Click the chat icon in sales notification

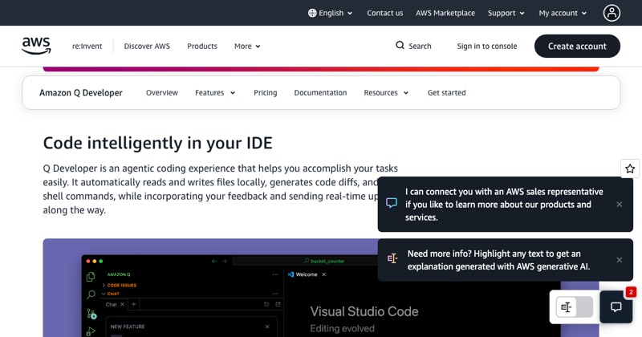click(392, 203)
